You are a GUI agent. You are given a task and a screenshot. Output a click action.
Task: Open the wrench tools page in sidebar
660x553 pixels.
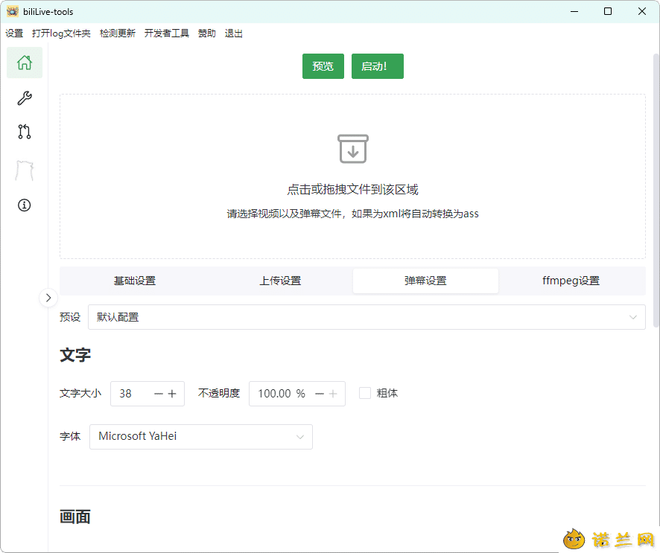[x=25, y=98]
